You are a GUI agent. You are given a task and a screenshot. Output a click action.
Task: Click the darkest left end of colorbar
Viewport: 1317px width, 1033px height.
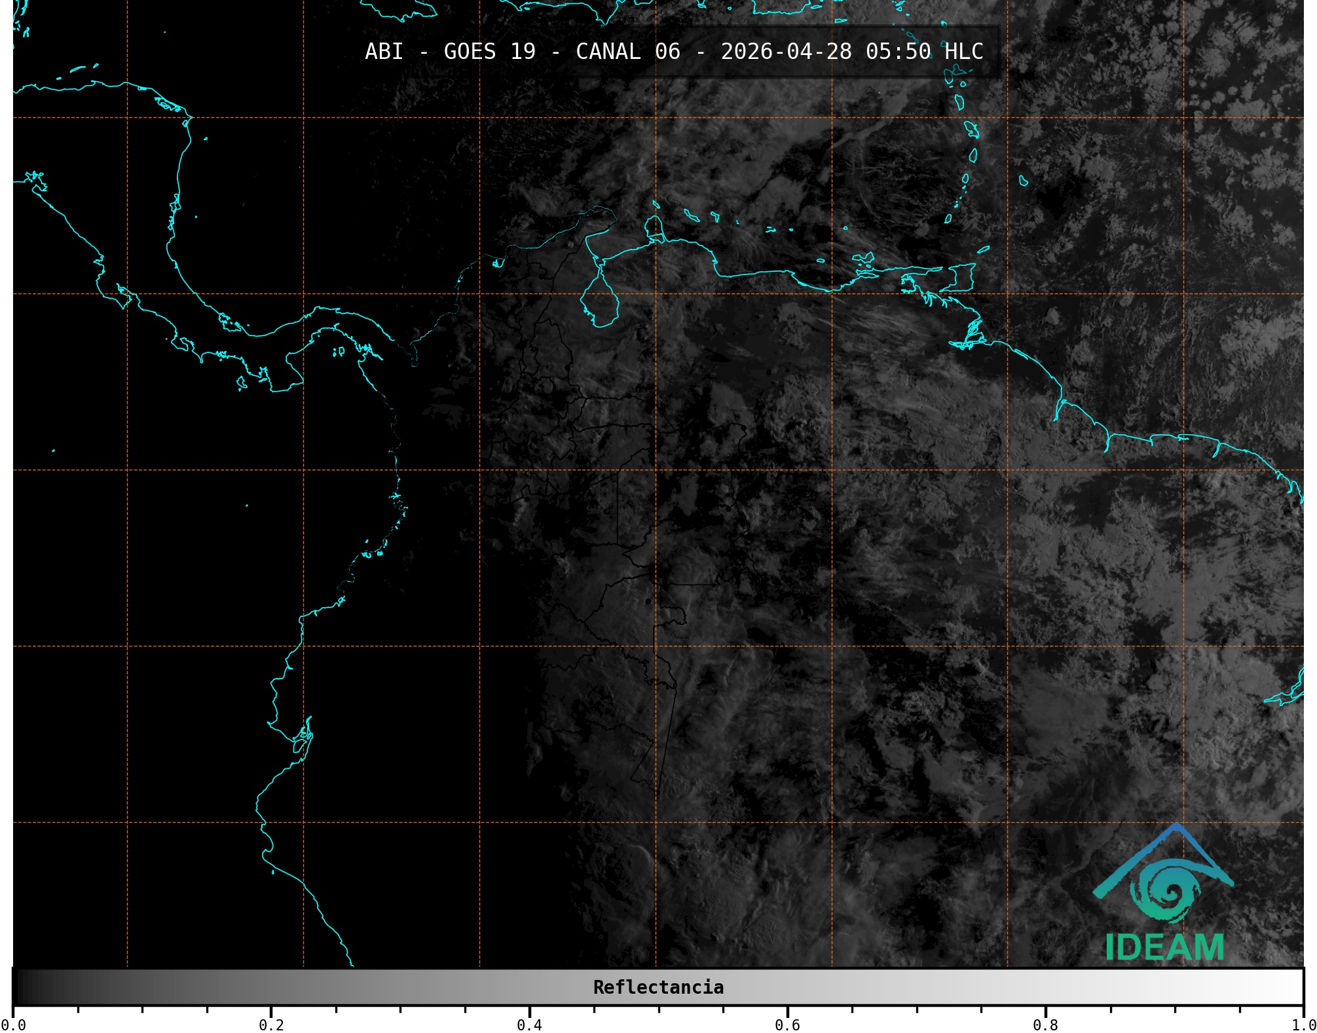click(x=20, y=987)
